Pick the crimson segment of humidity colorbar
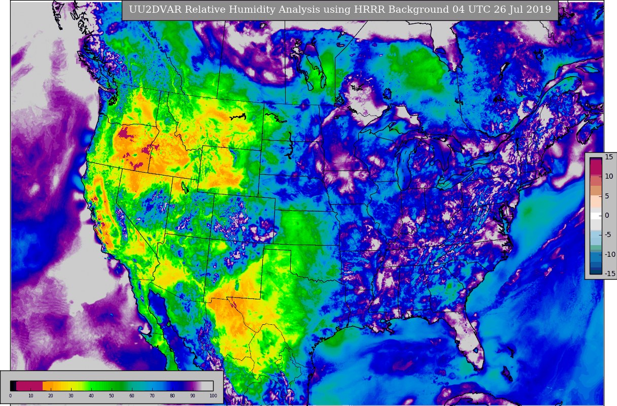Viewport: 617px width, 406px height. pyautogui.click(x=29, y=386)
